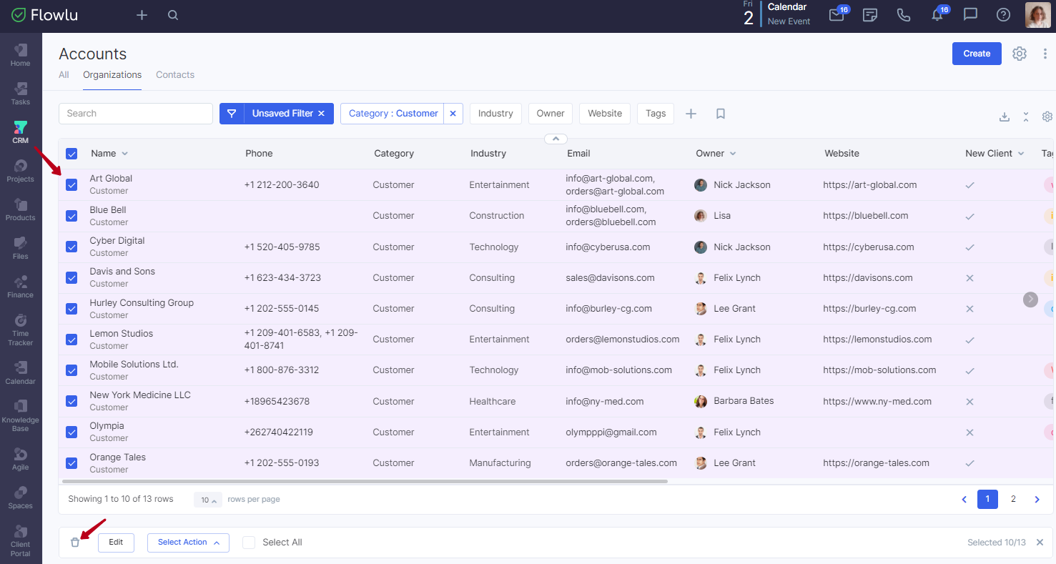Click the Search input field

click(x=136, y=114)
